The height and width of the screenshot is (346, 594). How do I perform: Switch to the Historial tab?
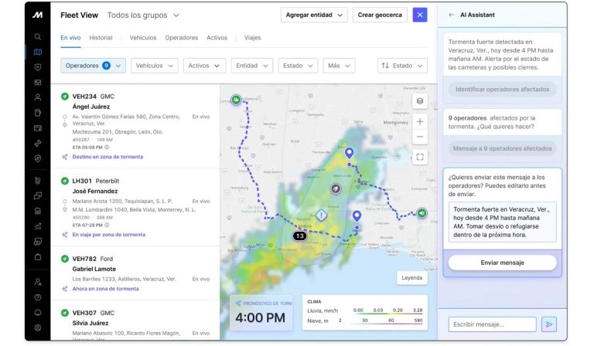[101, 38]
